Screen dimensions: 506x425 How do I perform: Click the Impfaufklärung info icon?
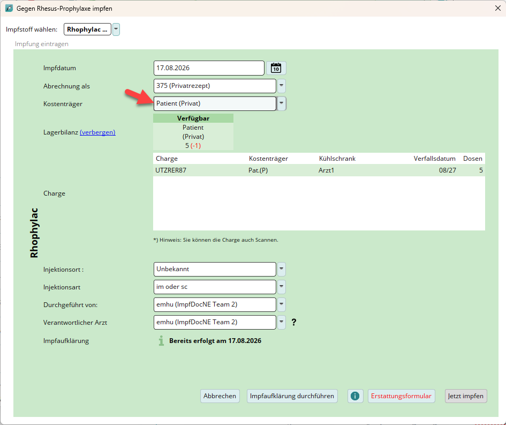(161, 341)
